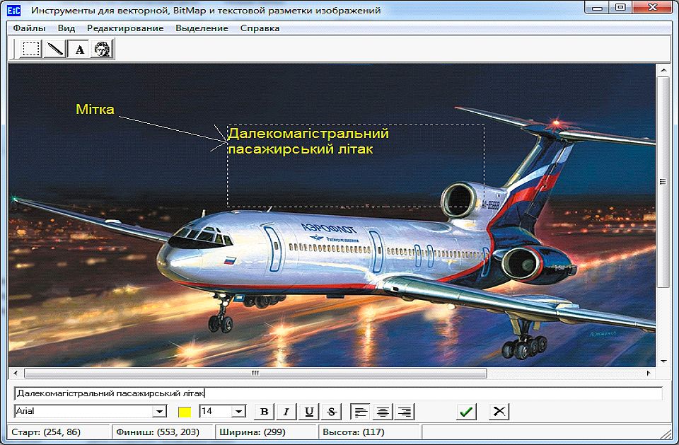The height and width of the screenshot is (445, 679).
Task: Toggle bold text formatting
Action: 264,412
